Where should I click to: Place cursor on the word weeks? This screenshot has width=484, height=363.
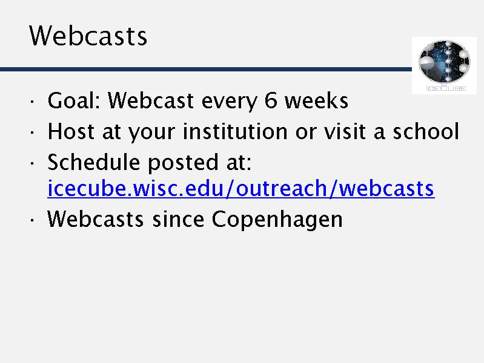click(316, 100)
